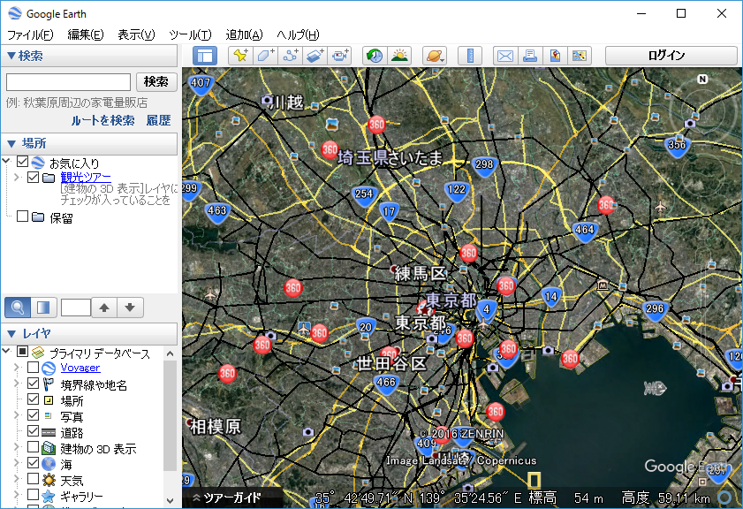Toggle sunlight across the landscape
This screenshot has width=743, height=509.
pos(399,56)
